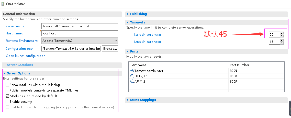Screen dimensions: 291x118
Task: Click into the Host name field
Action: click(80, 33)
